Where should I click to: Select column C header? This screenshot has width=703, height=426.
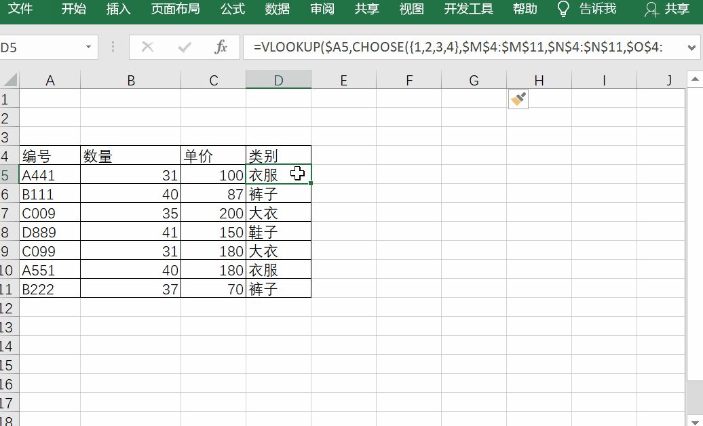click(213, 81)
